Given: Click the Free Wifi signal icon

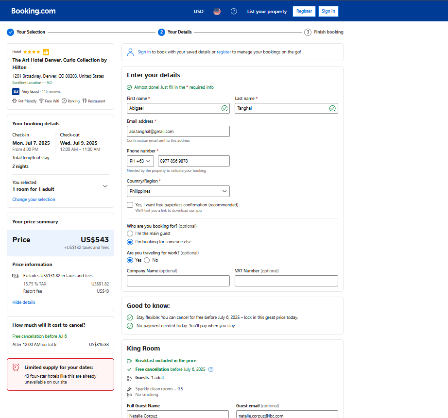Looking at the screenshot, I should point(41,101).
